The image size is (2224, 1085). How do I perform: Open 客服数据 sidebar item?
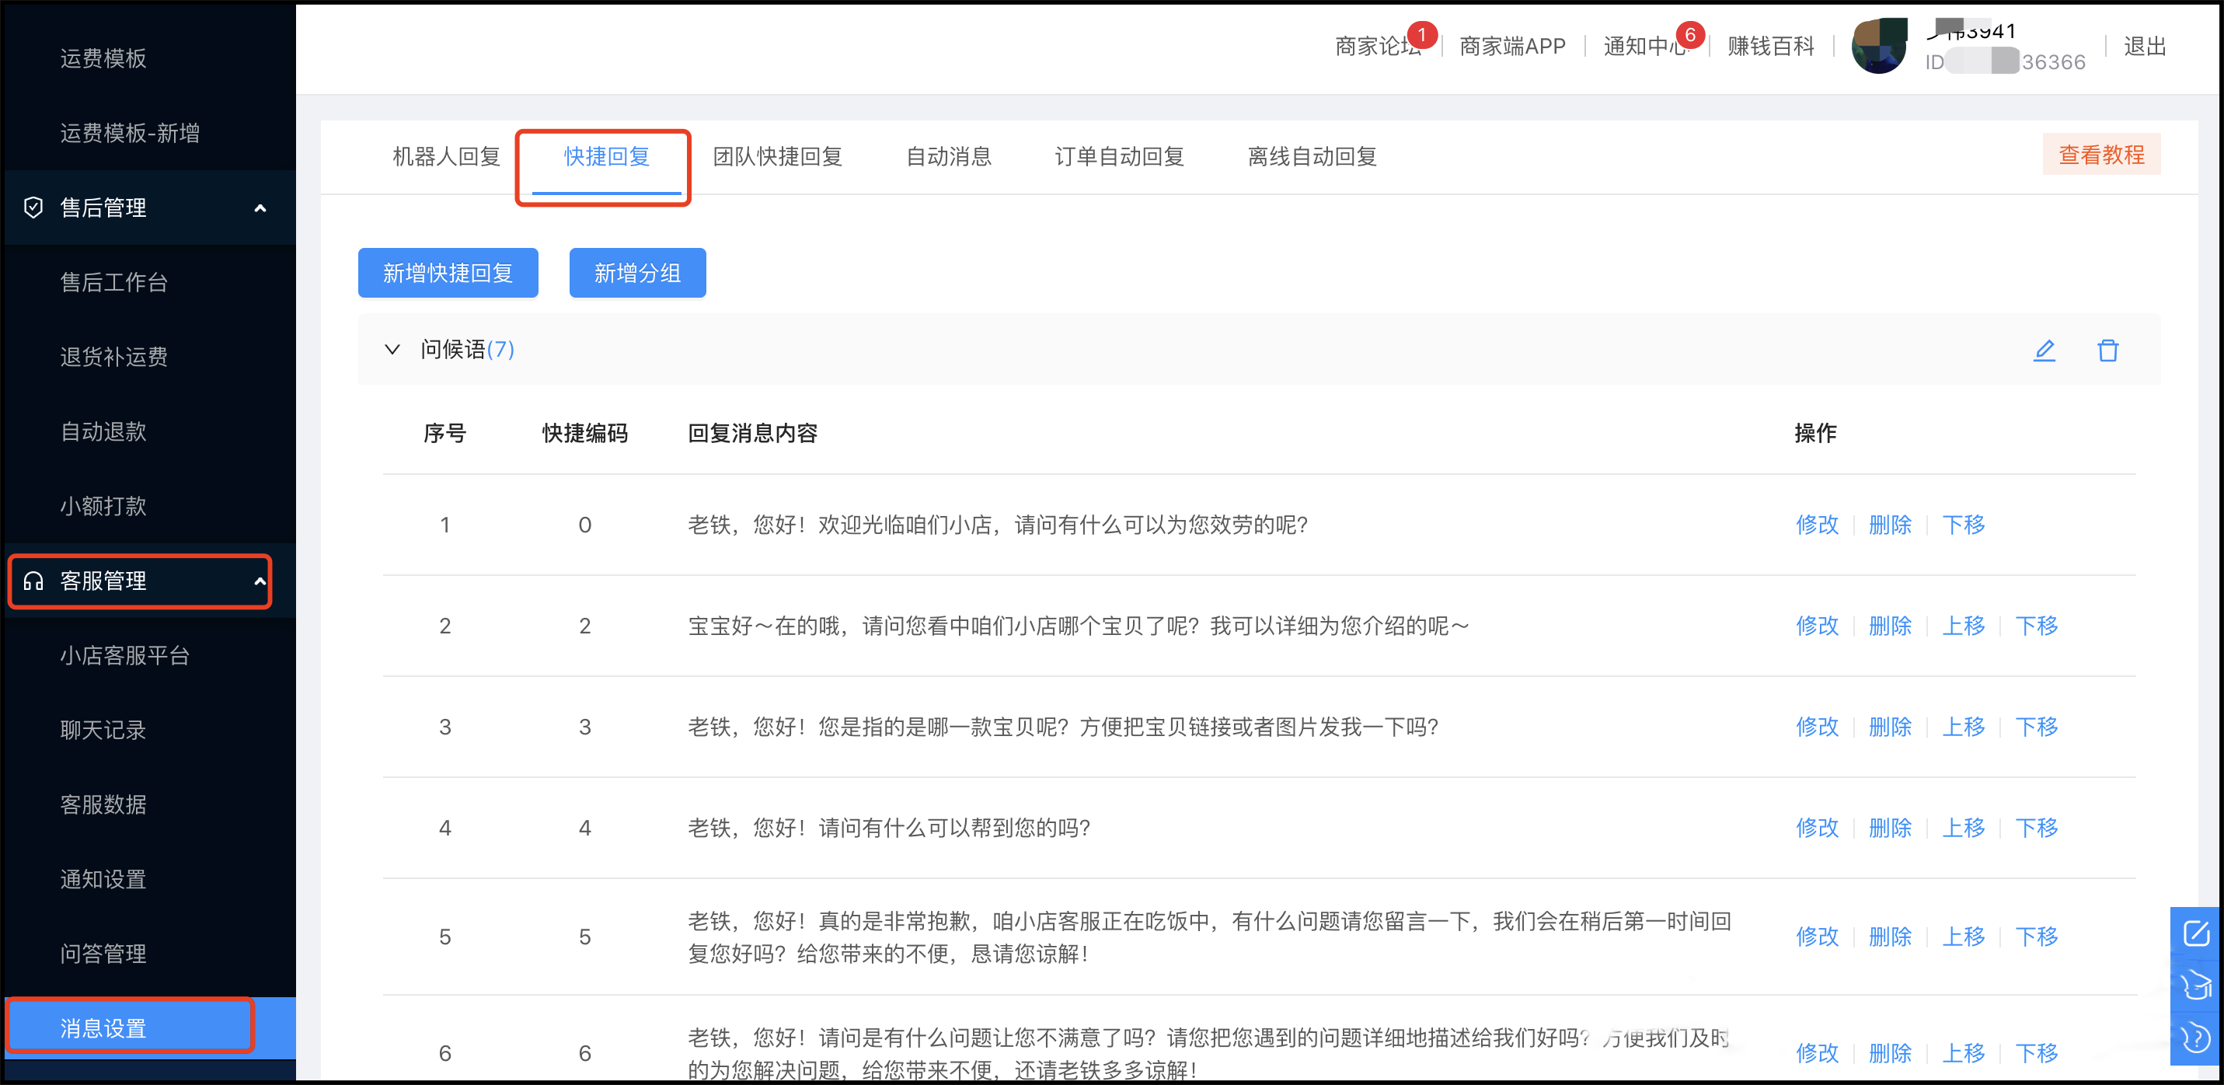[x=103, y=804]
